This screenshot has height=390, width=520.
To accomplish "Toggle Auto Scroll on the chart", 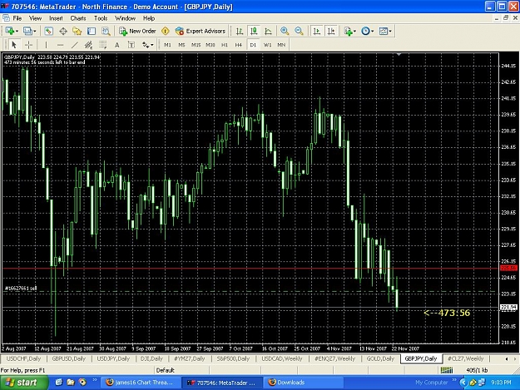I will tap(317, 31).
